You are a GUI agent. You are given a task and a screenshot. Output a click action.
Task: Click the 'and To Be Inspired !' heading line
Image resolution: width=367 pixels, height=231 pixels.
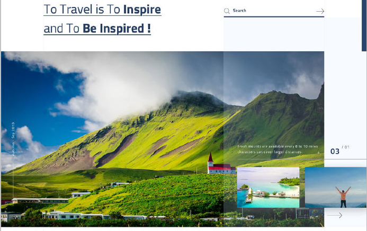(97, 29)
